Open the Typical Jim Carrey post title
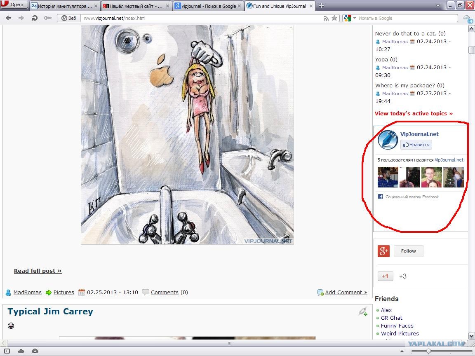475x356 pixels. (50, 311)
